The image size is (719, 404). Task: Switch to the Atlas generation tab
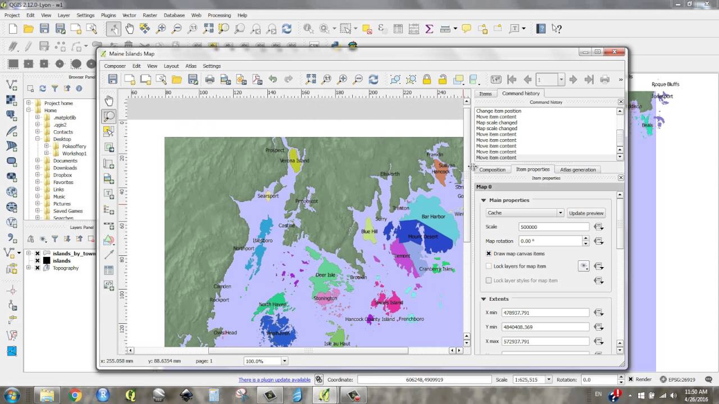click(x=577, y=169)
